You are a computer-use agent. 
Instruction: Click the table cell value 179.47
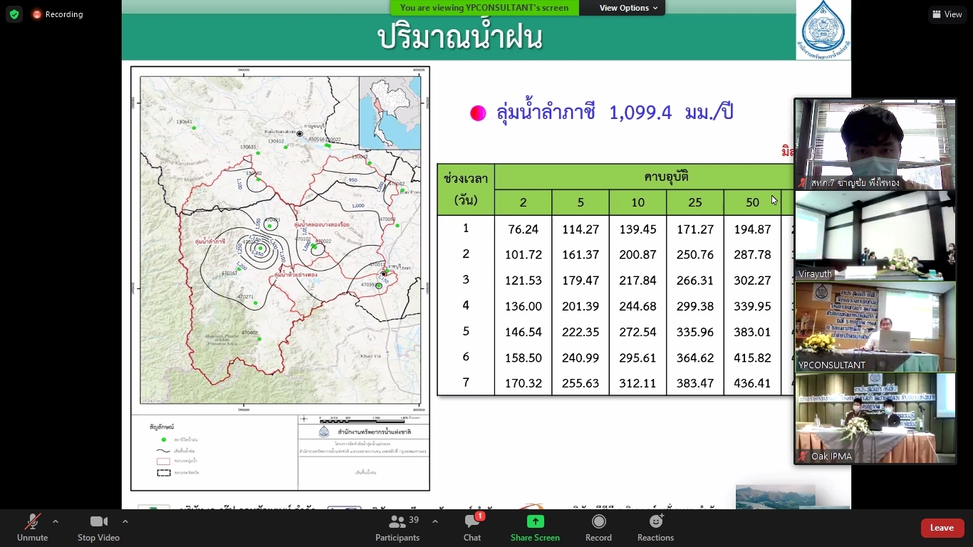coord(581,281)
